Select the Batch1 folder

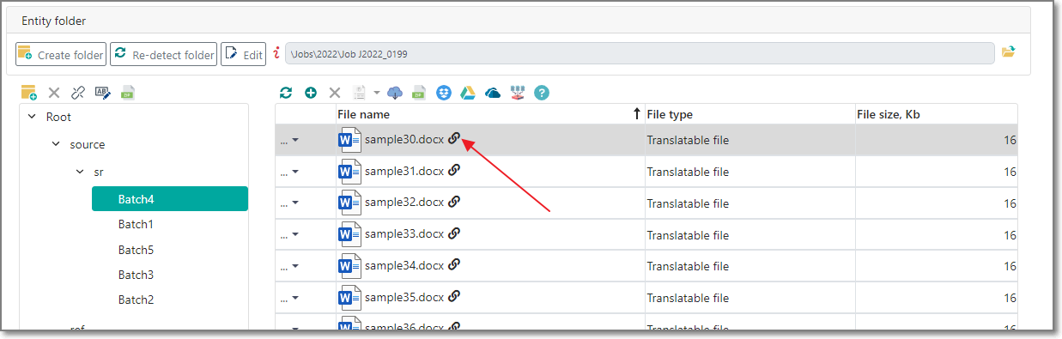pos(136,224)
